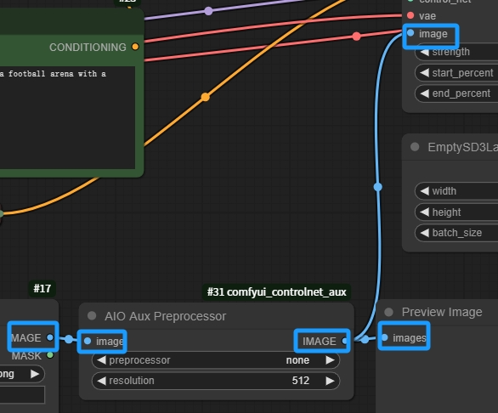Screen dimensions: 498x413
Task: Click the width widget field
Action: click(456, 191)
